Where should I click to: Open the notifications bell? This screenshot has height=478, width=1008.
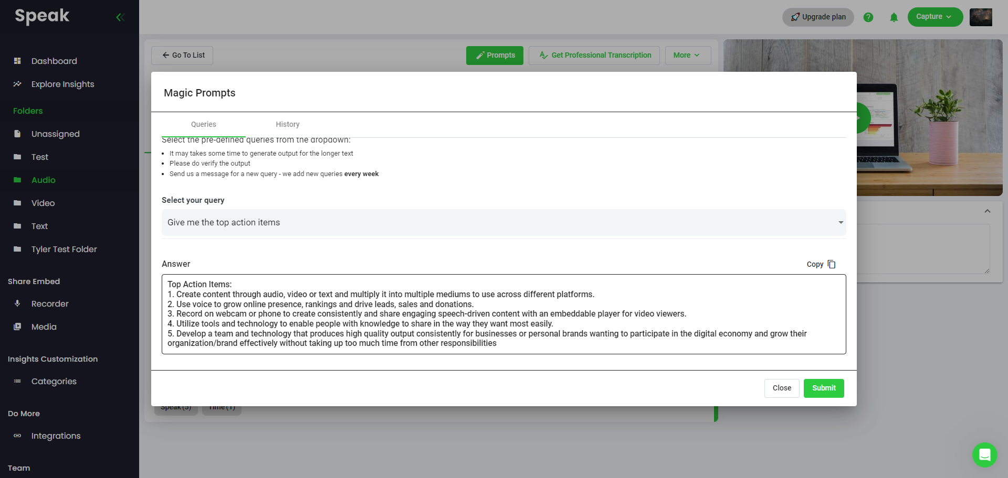point(894,17)
